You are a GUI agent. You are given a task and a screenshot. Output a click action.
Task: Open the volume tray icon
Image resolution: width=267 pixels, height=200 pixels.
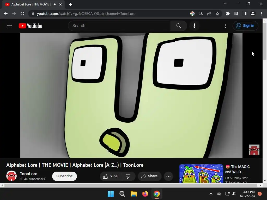[234, 194]
